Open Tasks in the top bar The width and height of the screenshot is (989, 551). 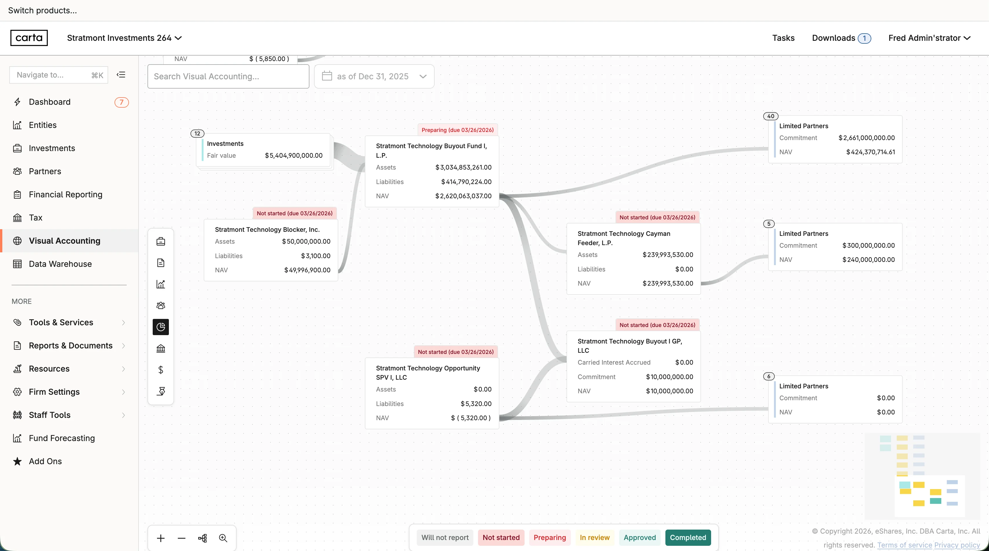click(783, 38)
